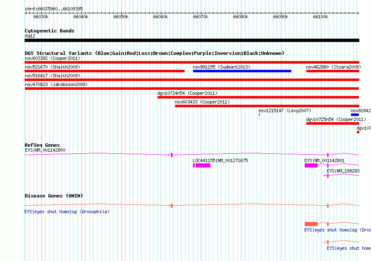Click the 66100k ruler tick label
371x261 pixels.
click(x=321, y=17)
